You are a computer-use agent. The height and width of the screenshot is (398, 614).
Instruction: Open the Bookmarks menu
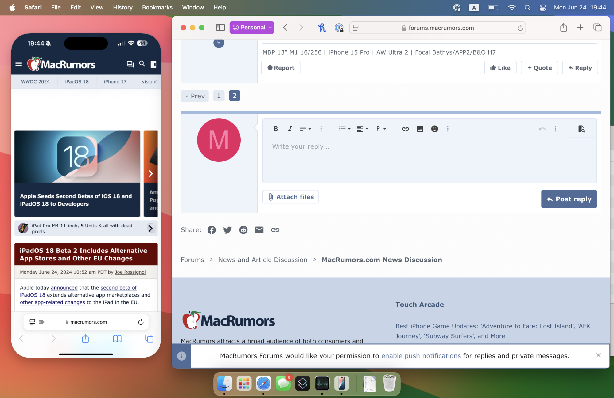(157, 7)
